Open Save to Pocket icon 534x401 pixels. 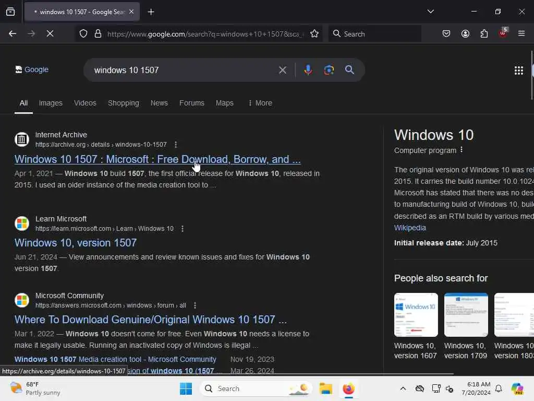coord(446,34)
